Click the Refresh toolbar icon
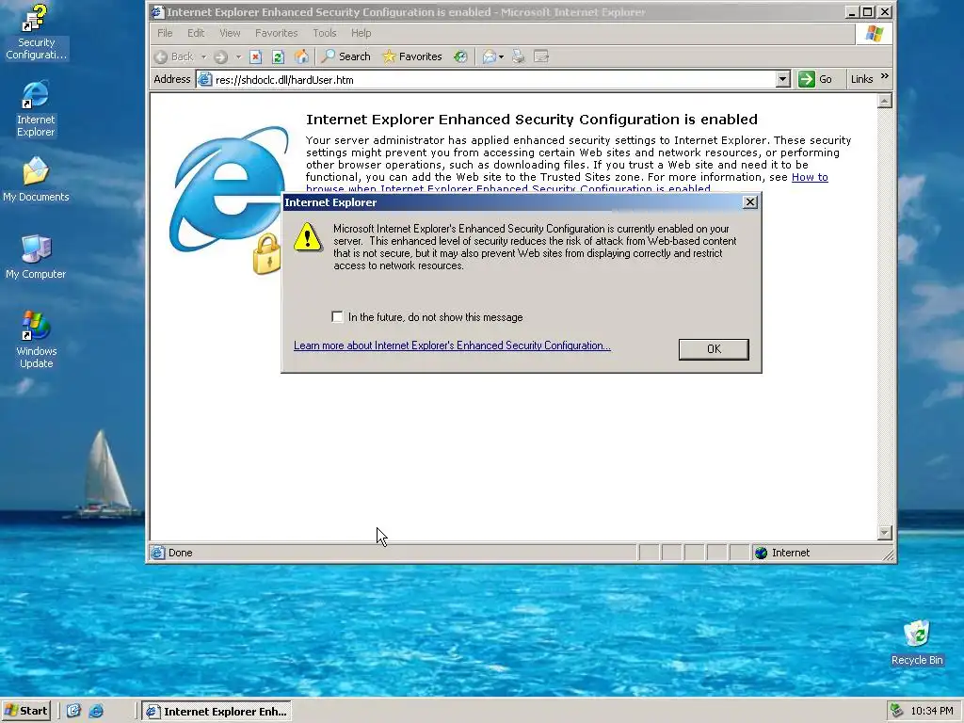 279,57
